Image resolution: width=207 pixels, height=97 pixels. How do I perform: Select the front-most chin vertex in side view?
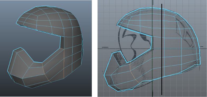point(104,75)
